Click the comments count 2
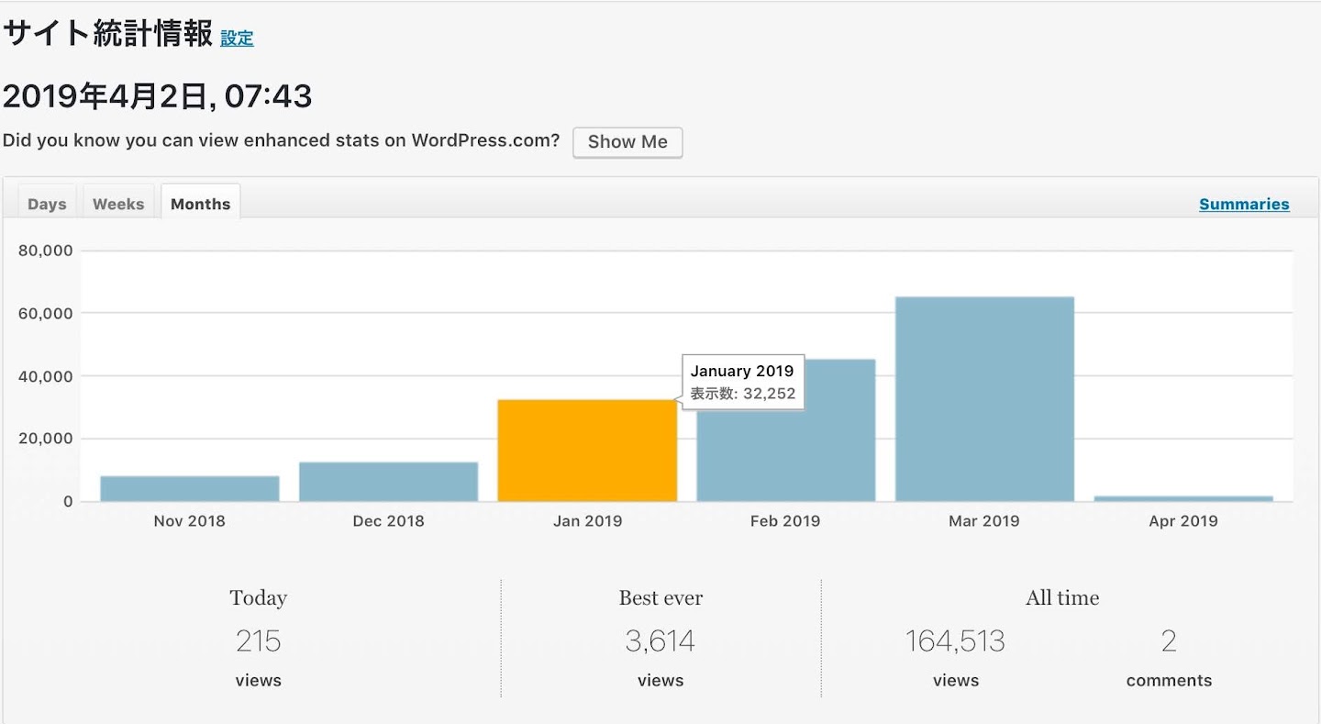 point(1169,640)
